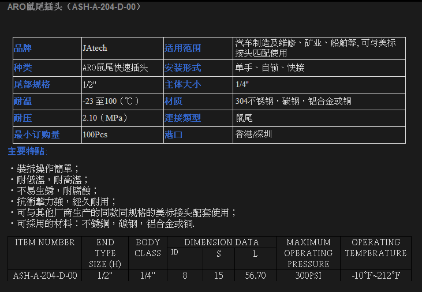
Task: Click the L sub-header
Action: tap(255, 254)
